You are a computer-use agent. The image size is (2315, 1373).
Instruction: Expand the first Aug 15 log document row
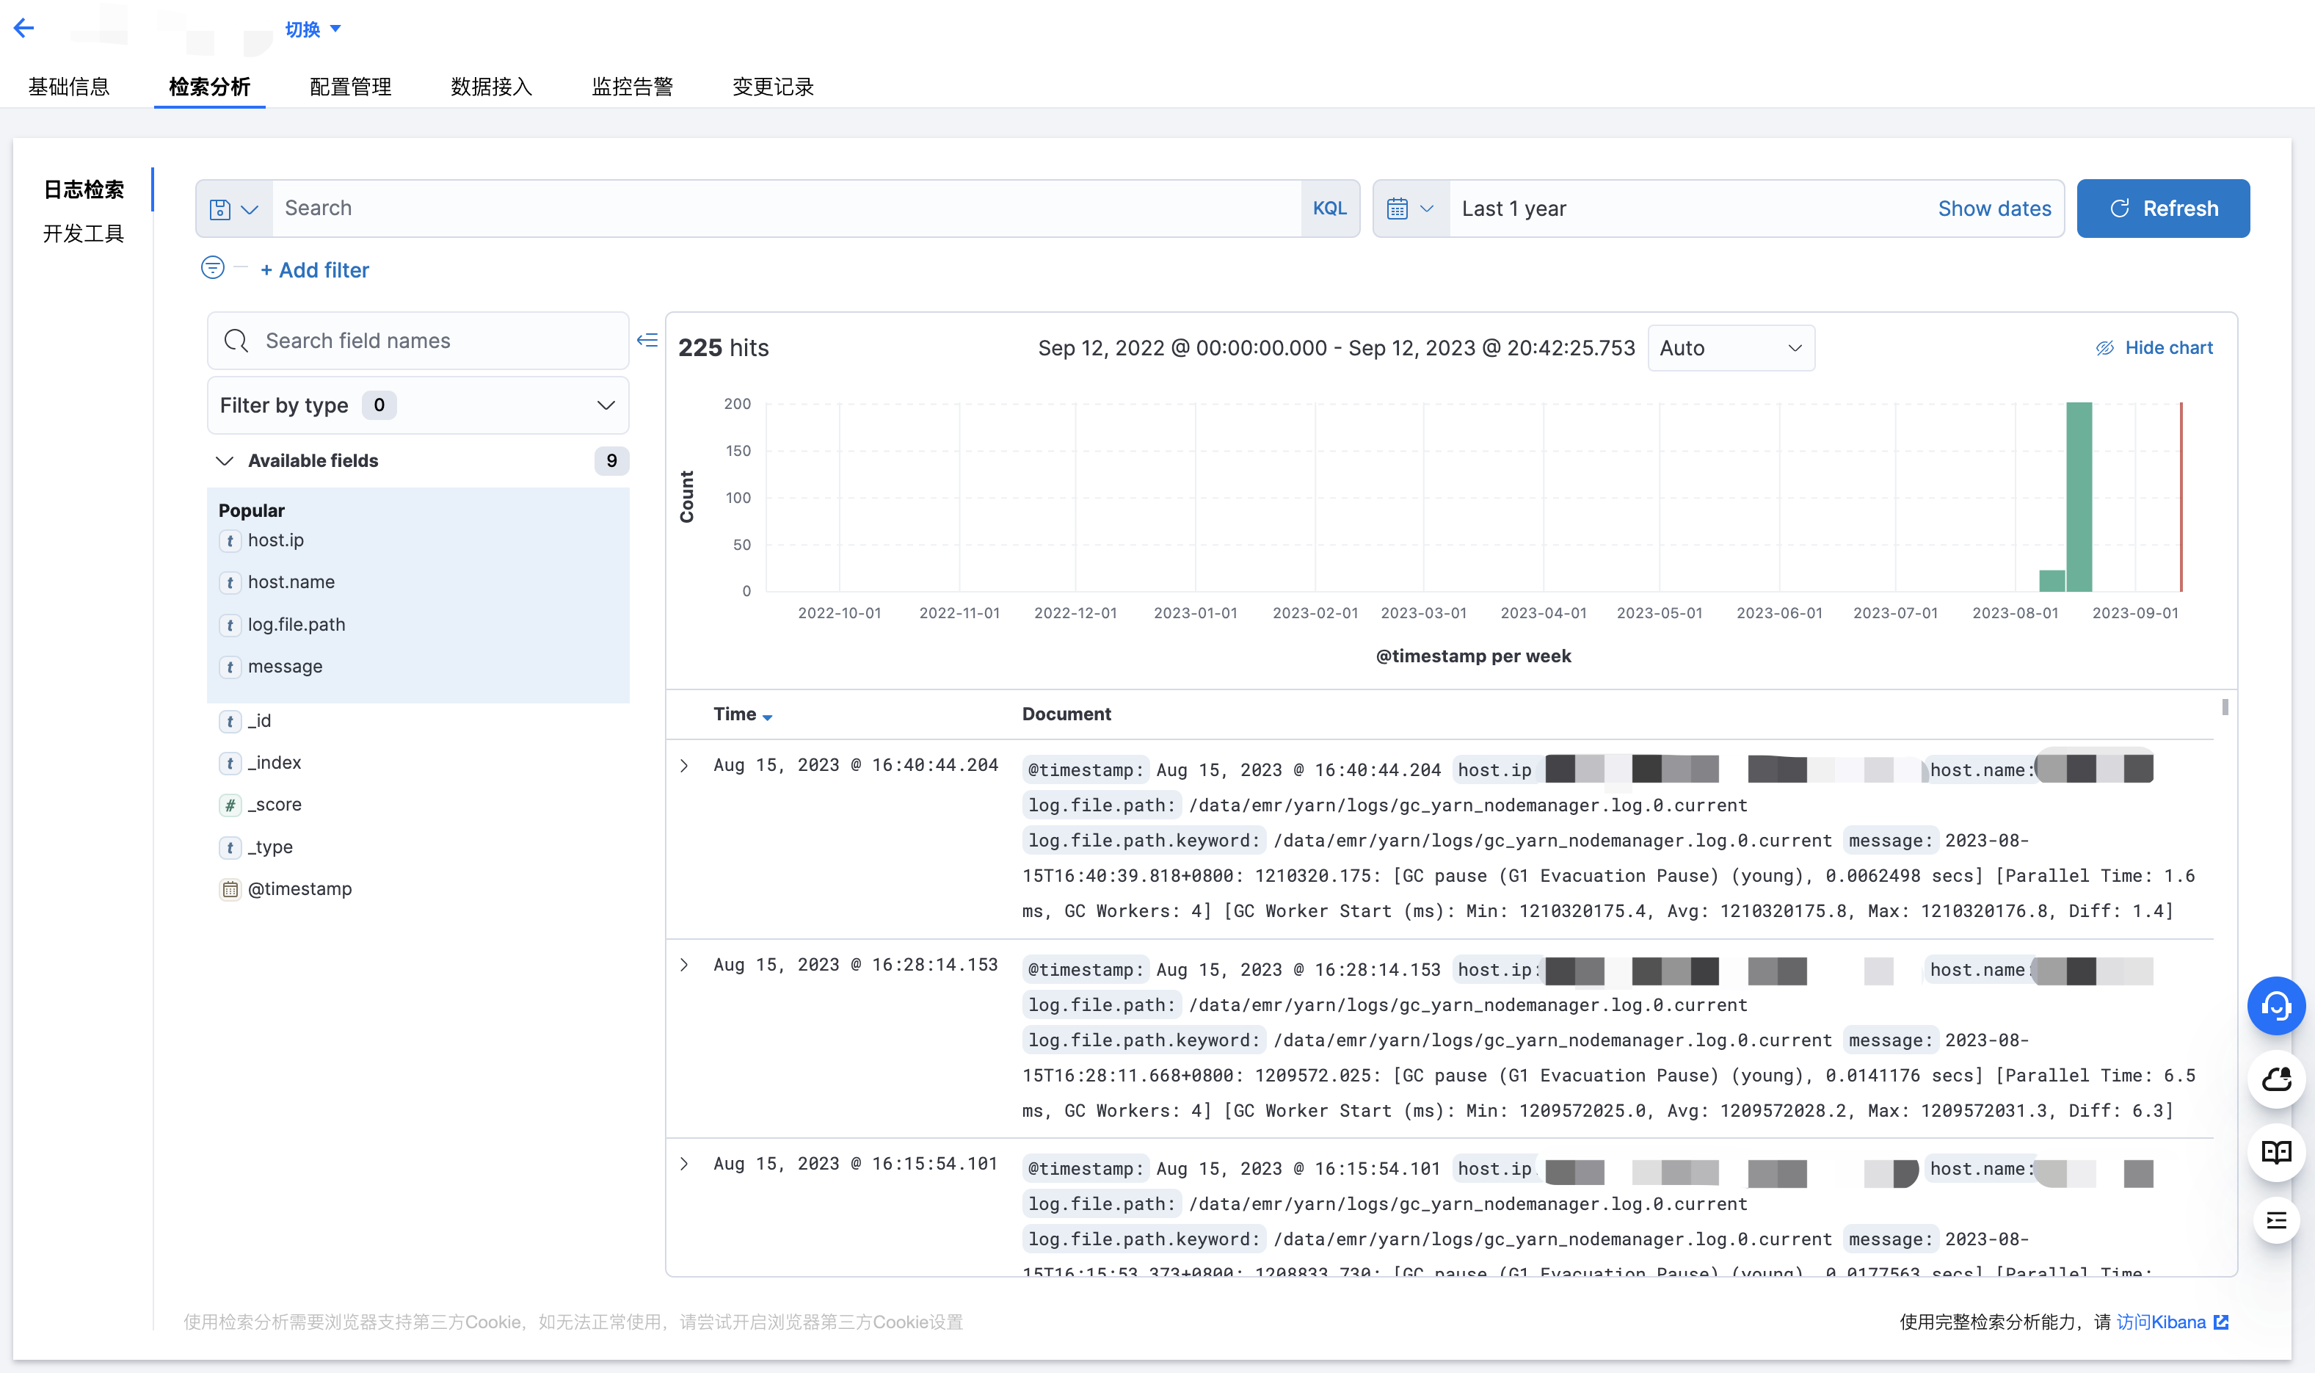(684, 765)
